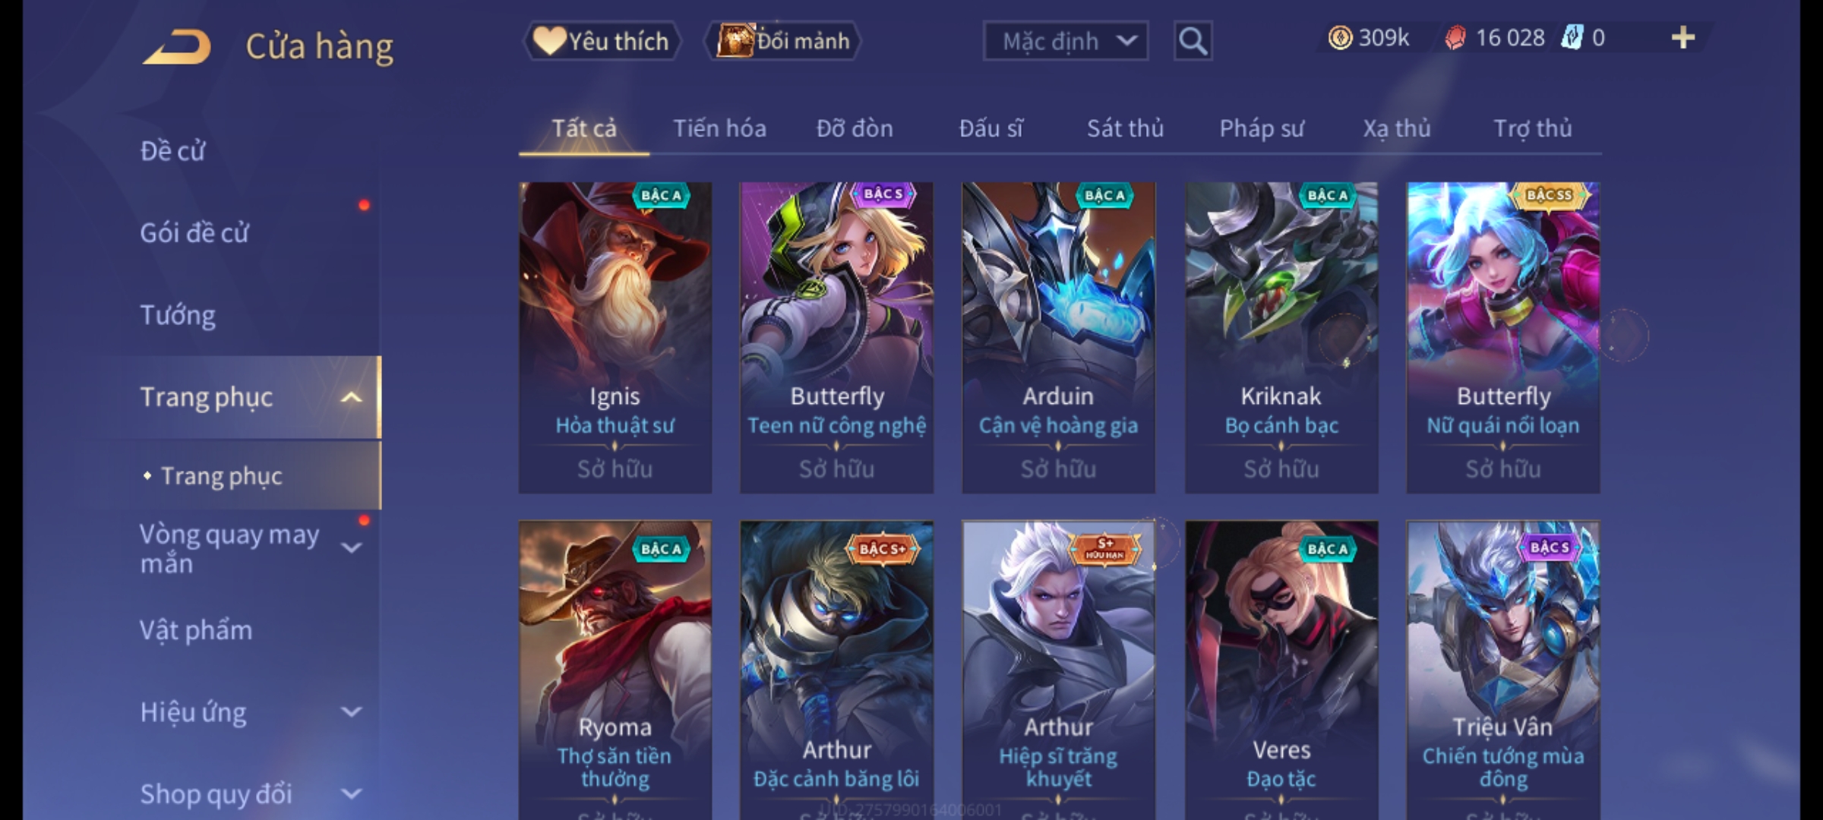Open the search magnifier icon
Image resolution: width=1823 pixels, height=820 pixels.
[1193, 41]
